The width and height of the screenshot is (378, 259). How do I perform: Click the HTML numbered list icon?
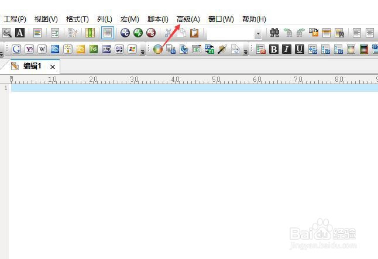[338, 49]
